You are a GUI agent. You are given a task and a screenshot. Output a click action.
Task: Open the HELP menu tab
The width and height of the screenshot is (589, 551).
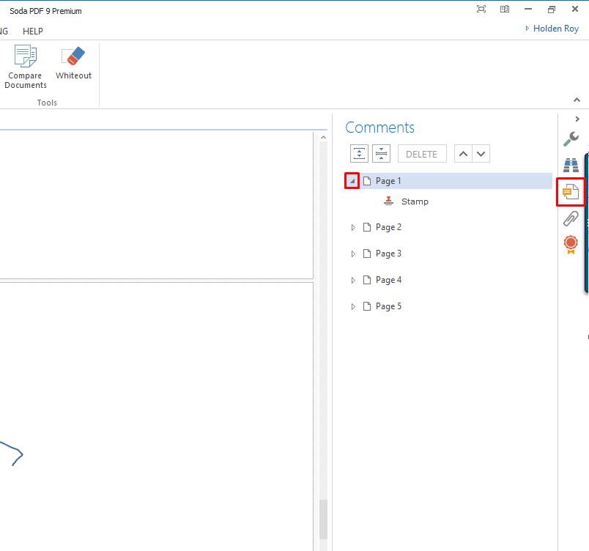point(33,32)
